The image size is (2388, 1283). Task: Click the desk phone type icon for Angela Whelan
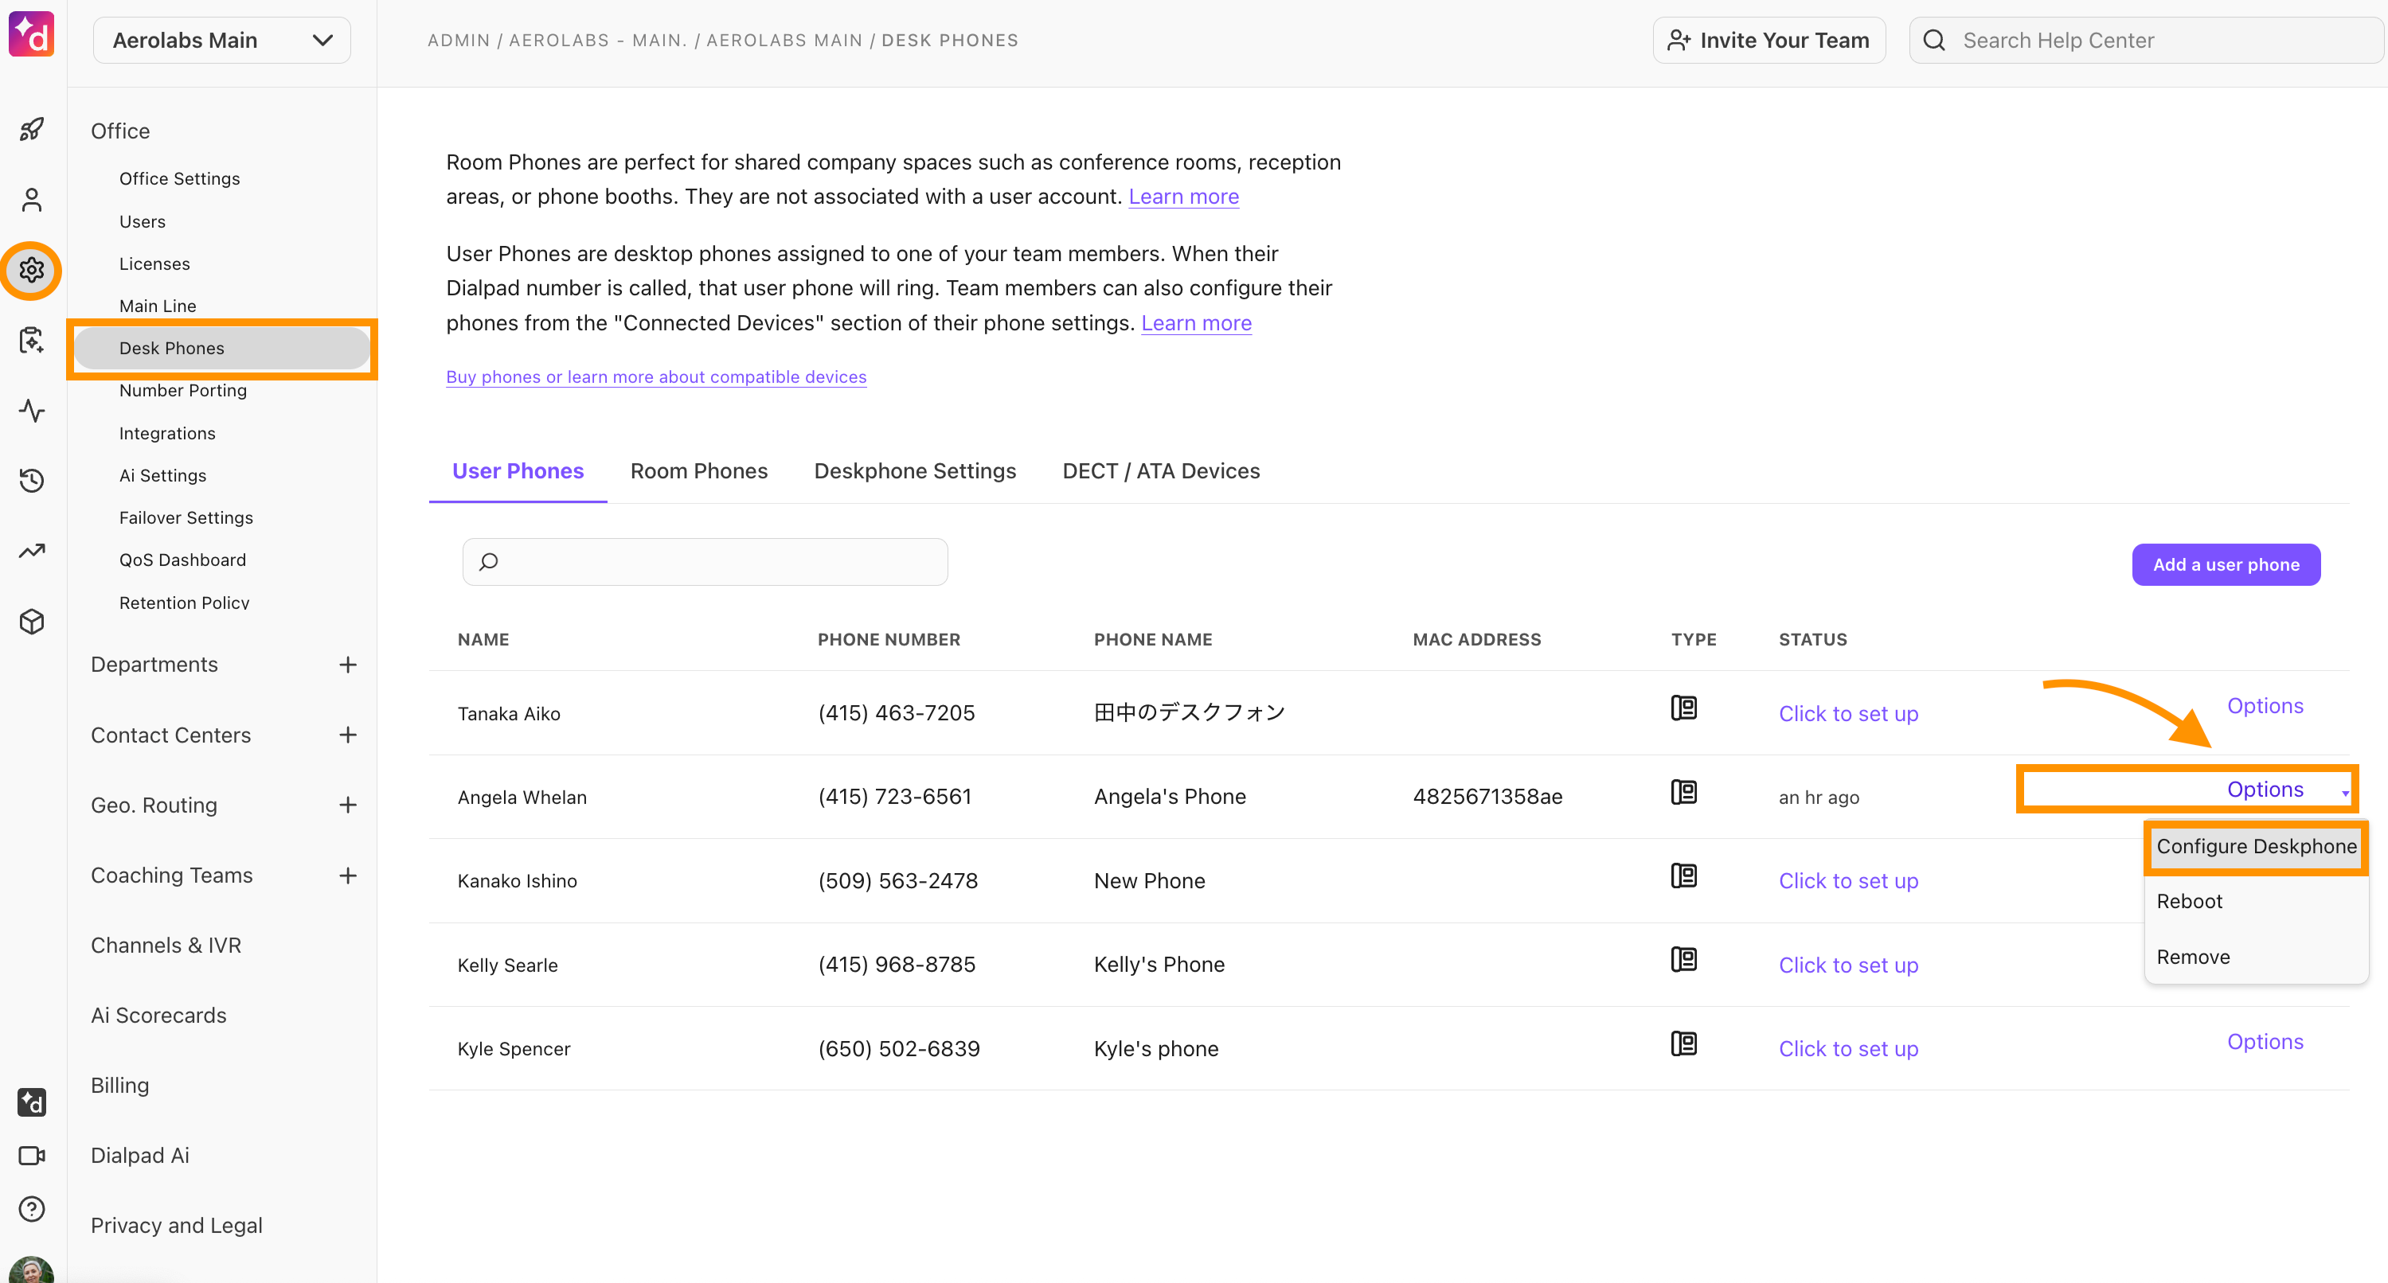(1683, 792)
